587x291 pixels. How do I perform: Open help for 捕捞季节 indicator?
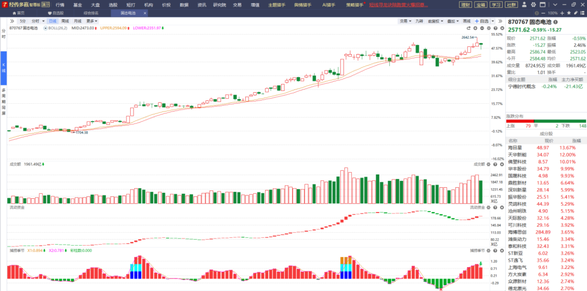495,251
